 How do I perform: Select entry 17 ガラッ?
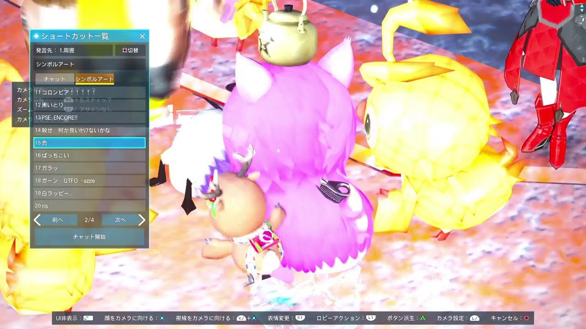tap(90, 168)
